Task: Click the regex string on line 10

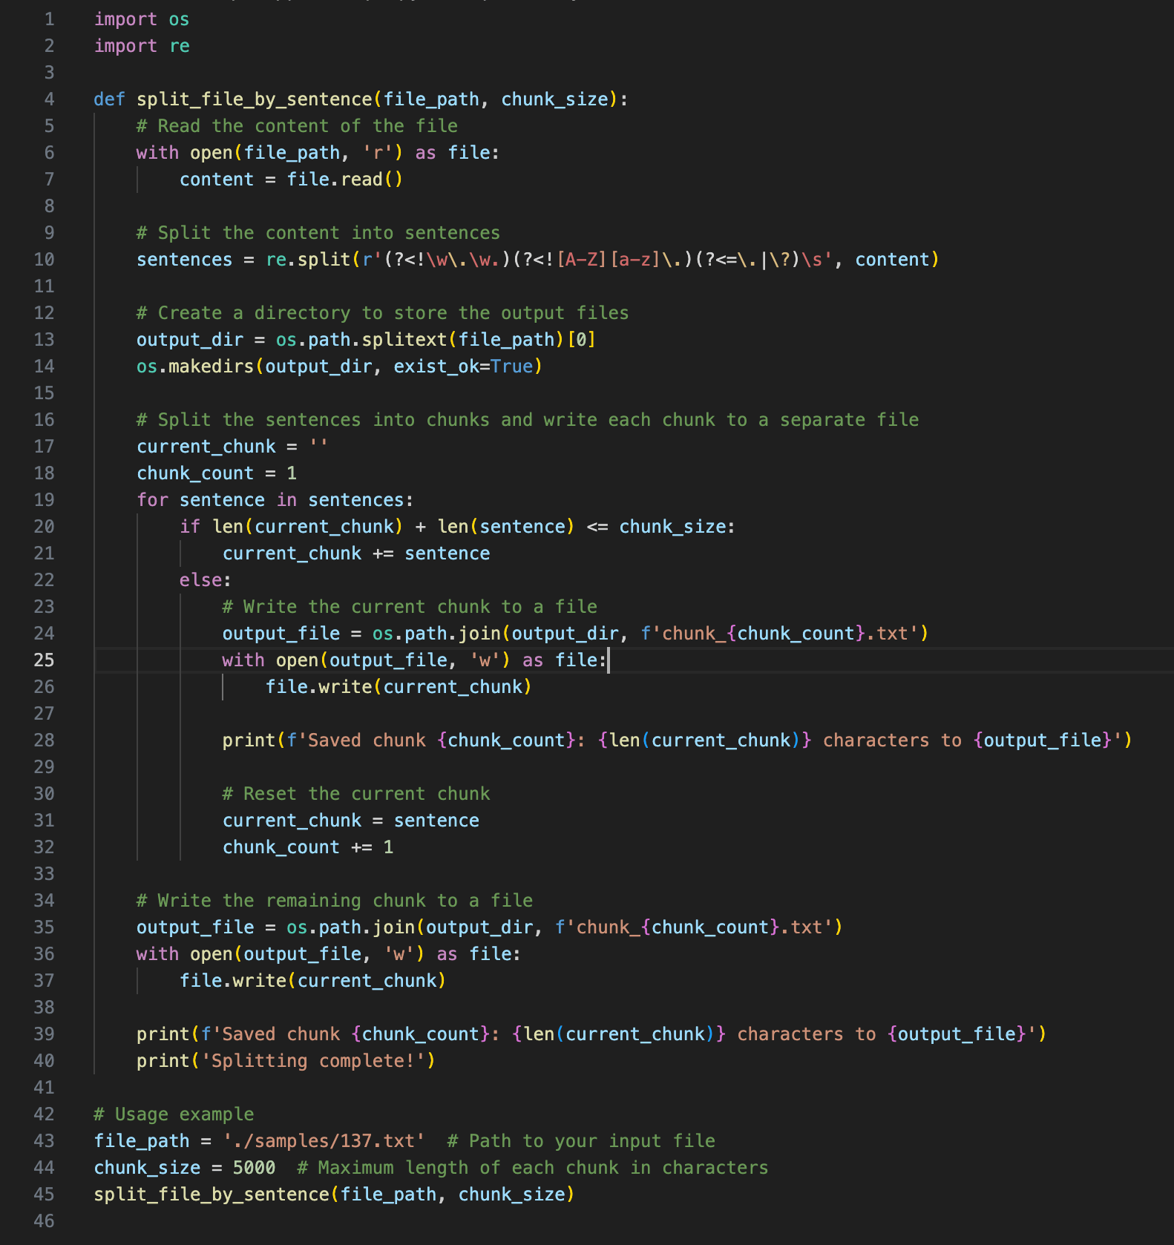Action: pos(596,260)
